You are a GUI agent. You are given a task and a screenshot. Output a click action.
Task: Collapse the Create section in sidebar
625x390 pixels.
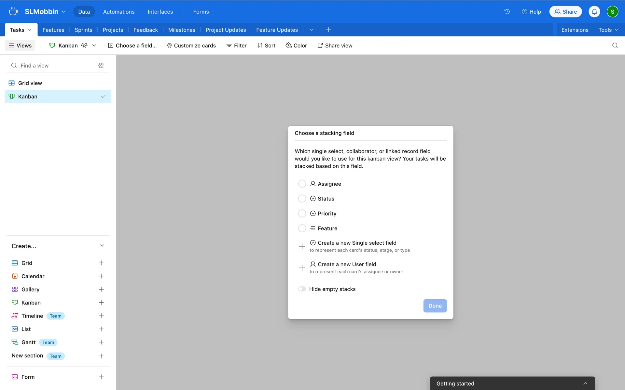click(x=102, y=246)
